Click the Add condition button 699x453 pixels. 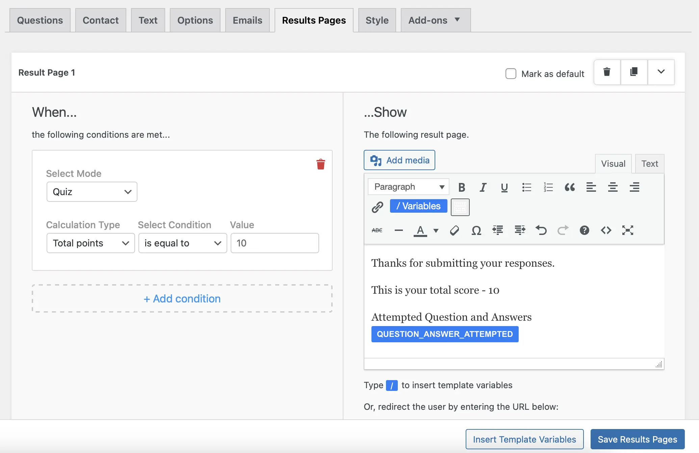(182, 299)
